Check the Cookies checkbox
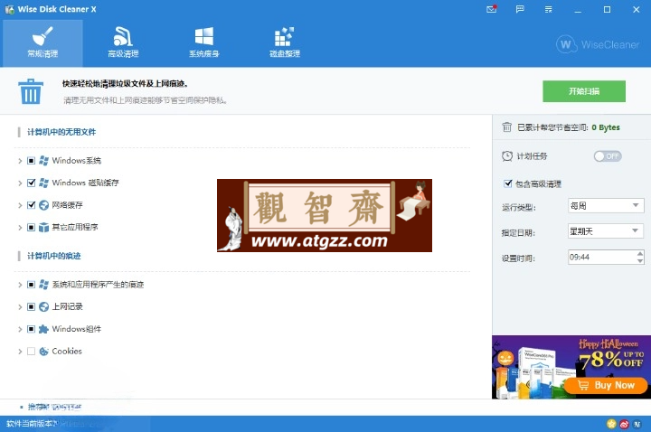Viewport: 651px width, 432px height. [x=31, y=351]
